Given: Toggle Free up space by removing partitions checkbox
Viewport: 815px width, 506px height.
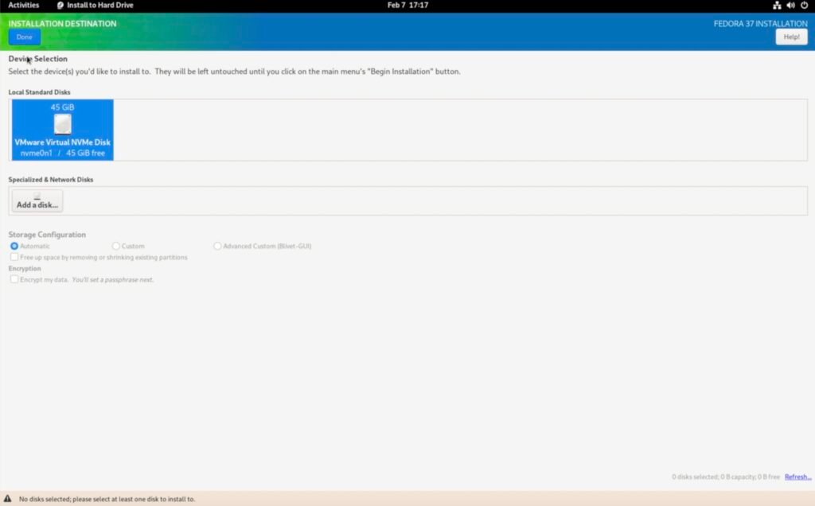Looking at the screenshot, I should [x=14, y=257].
